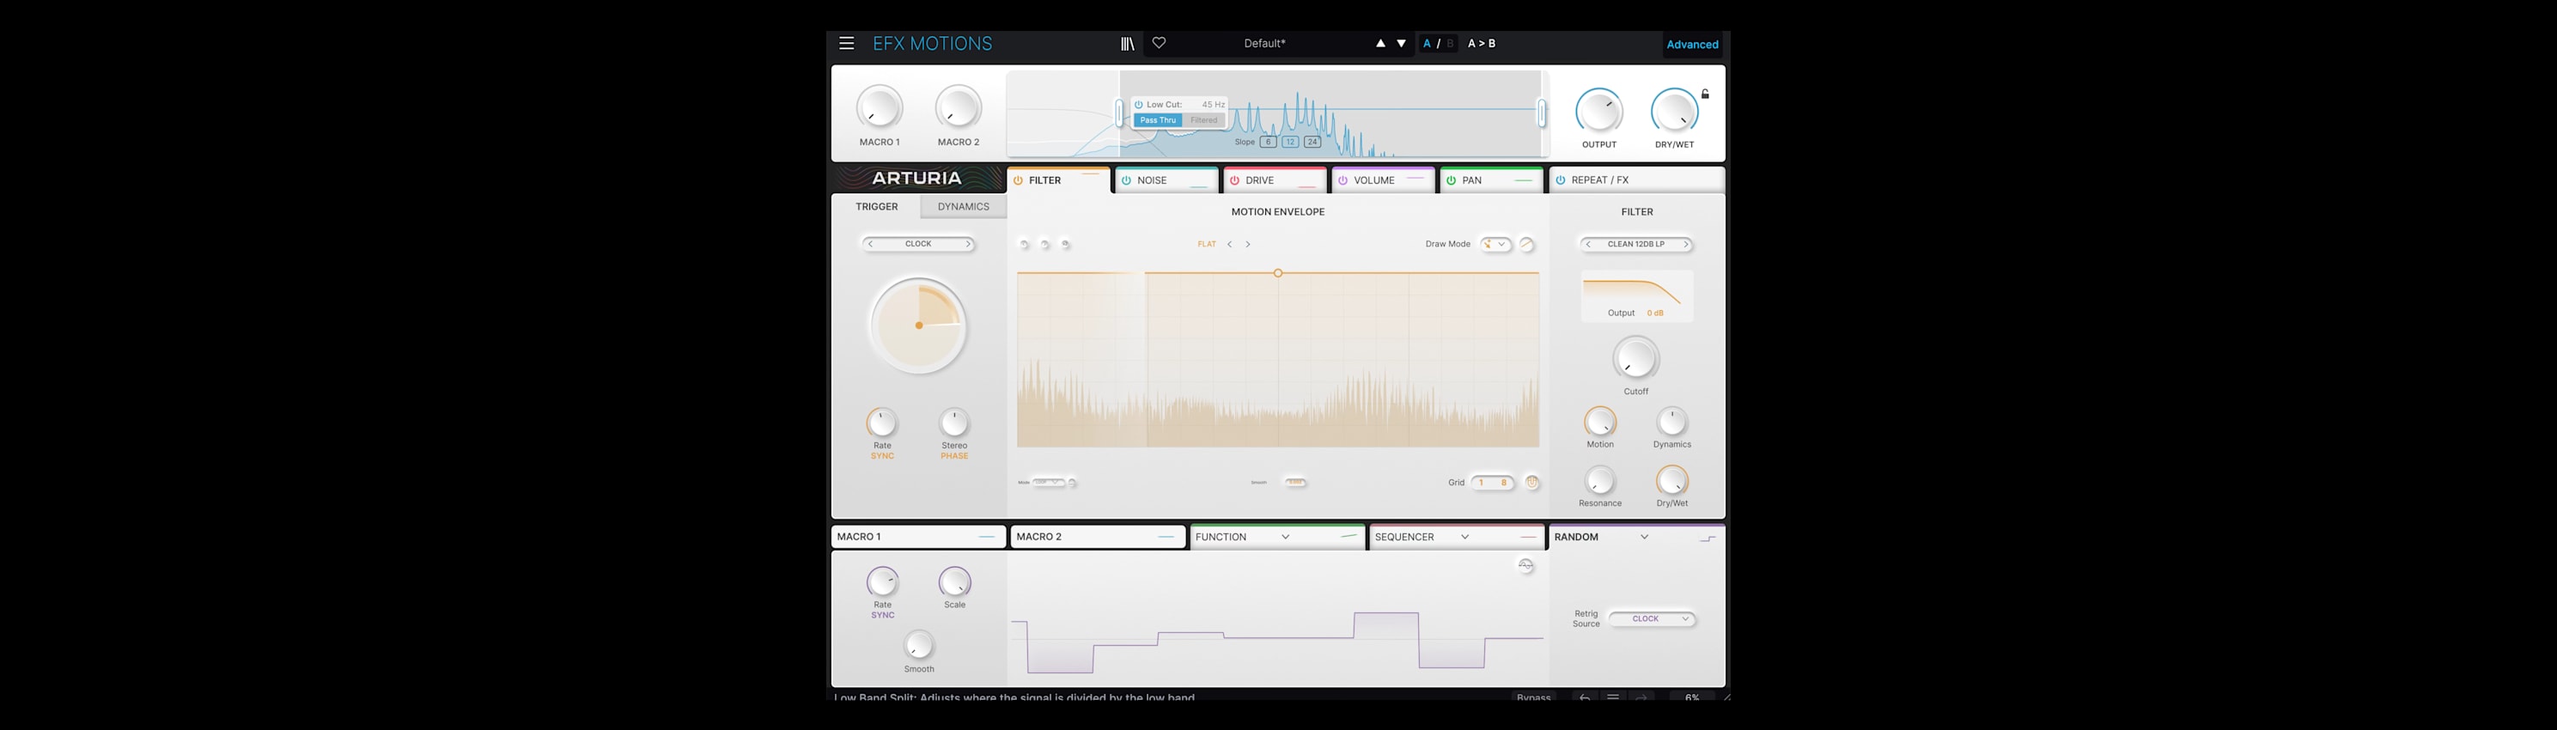The image size is (2557, 730).
Task: Load next preset with down arrow
Action: coord(1402,44)
